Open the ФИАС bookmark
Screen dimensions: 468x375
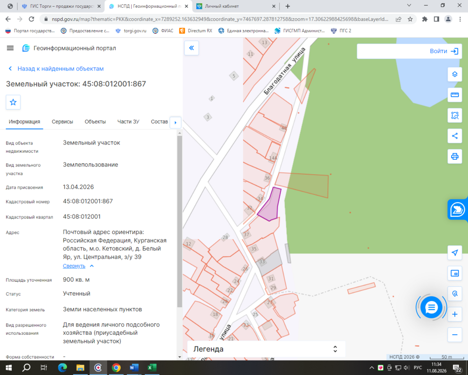163,31
